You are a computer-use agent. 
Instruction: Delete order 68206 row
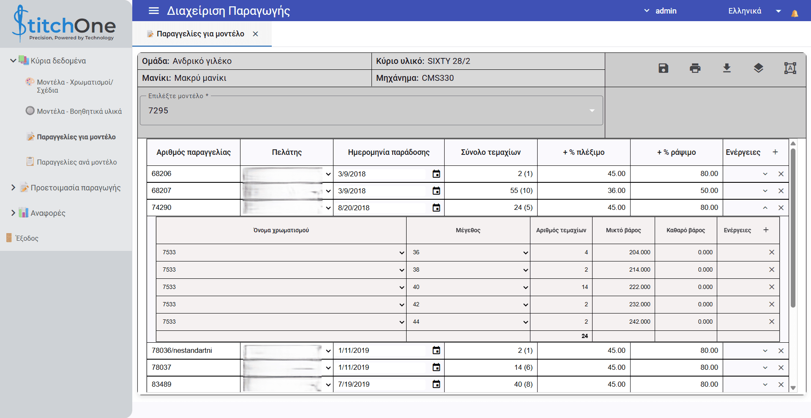tap(781, 174)
